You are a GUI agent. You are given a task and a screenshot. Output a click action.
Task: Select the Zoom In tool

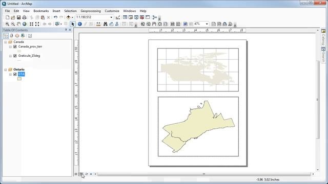(7, 24)
